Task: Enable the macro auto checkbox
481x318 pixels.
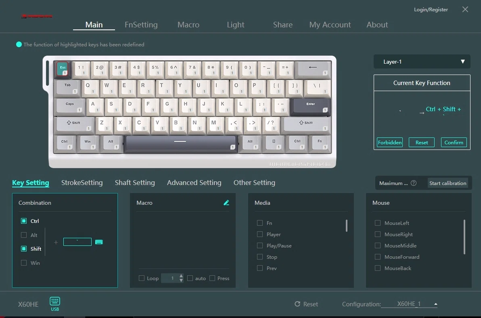Action: click(190, 278)
